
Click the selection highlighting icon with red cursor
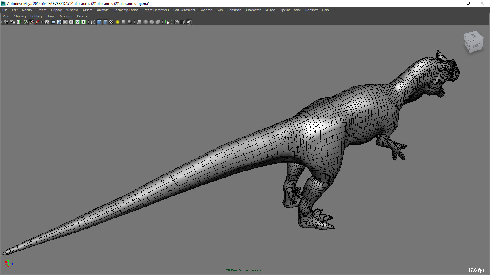(x=167, y=22)
